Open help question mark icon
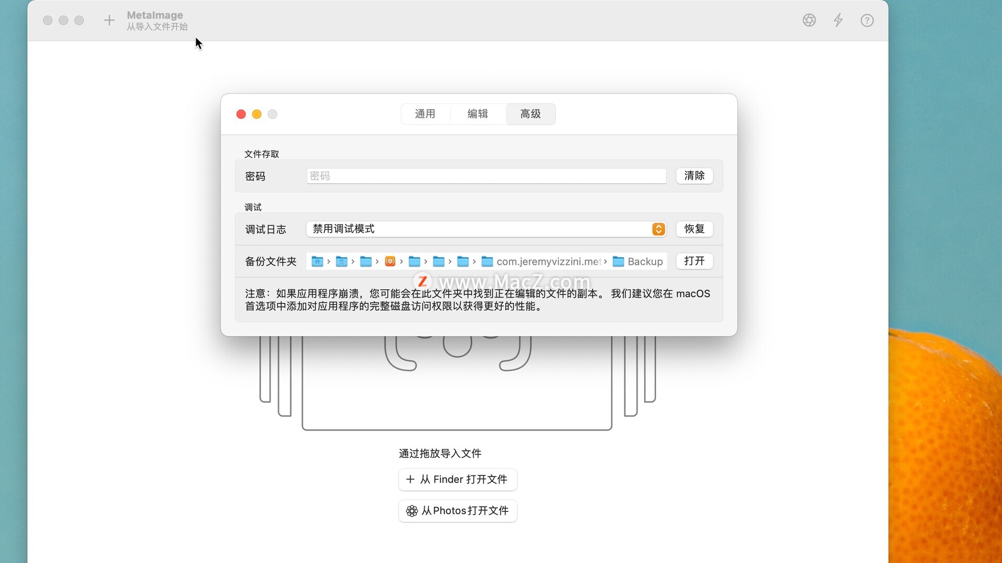1002x563 pixels. tap(867, 20)
